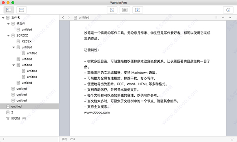
Task: Add a new document with plus button
Action: (x=4, y=139)
